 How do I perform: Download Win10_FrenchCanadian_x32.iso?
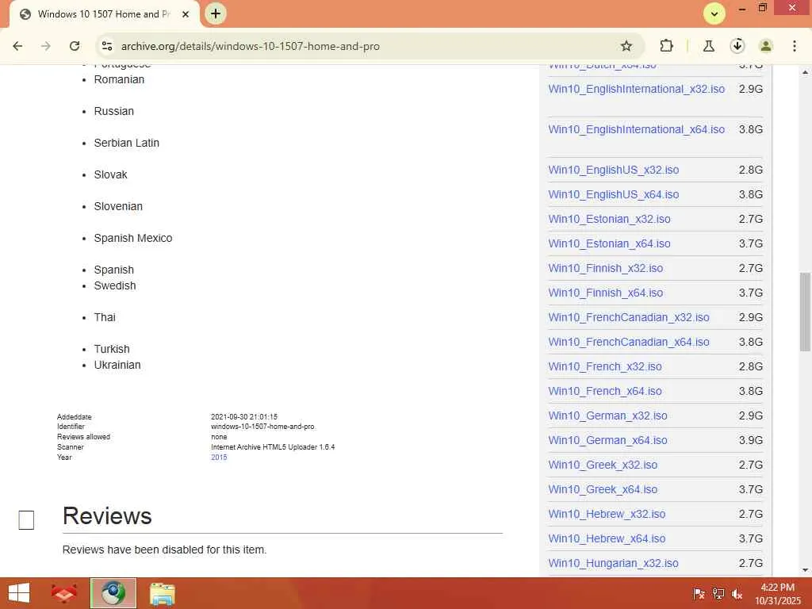pos(629,317)
